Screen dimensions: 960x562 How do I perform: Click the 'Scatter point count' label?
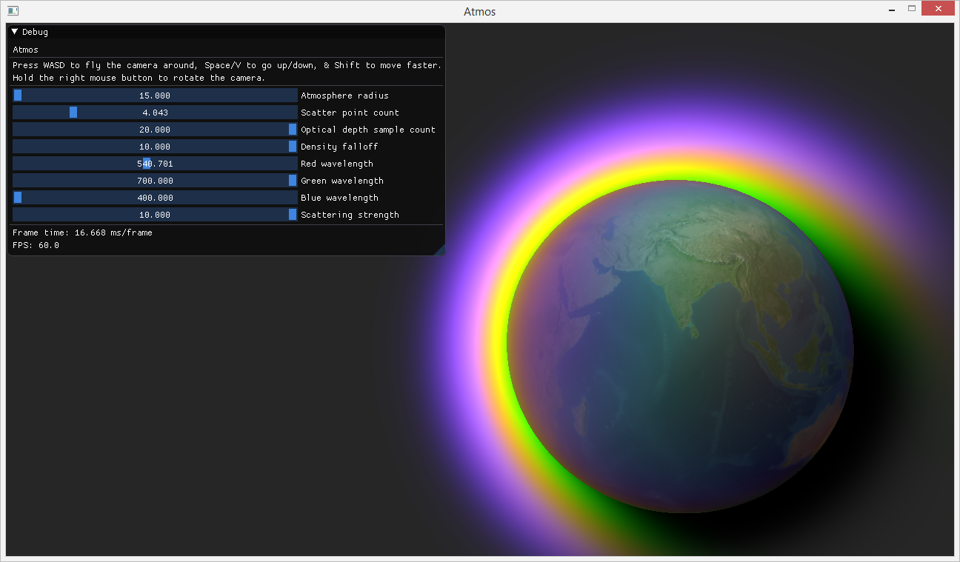click(x=350, y=113)
